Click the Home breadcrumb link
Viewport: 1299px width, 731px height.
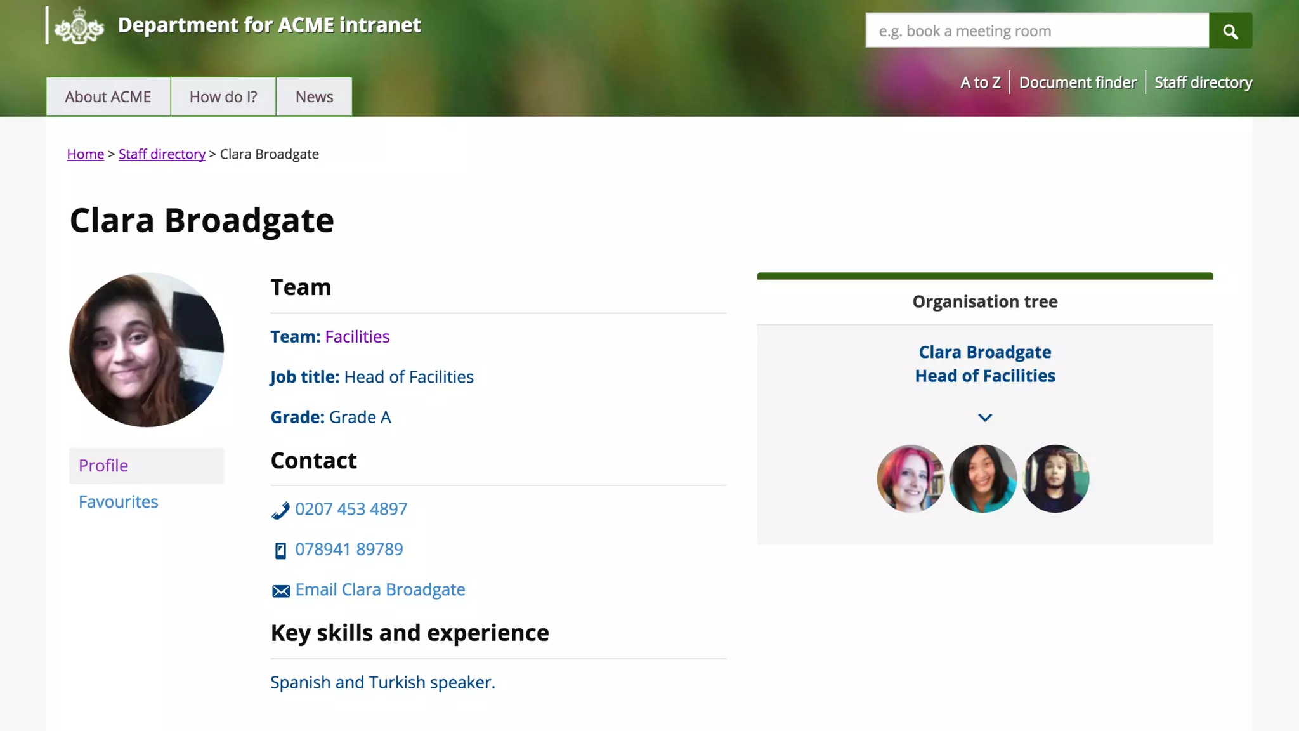(x=85, y=154)
